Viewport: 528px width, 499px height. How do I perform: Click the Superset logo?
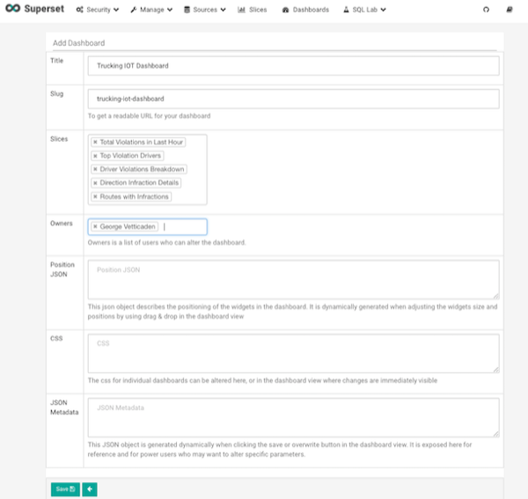pyautogui.click(x=32, y=10)
